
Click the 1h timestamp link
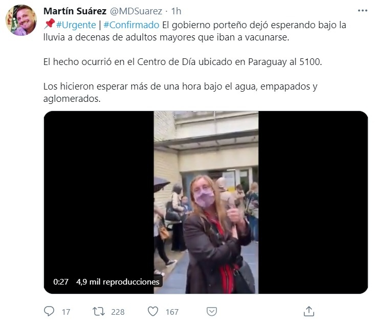[x=176, y=11]
